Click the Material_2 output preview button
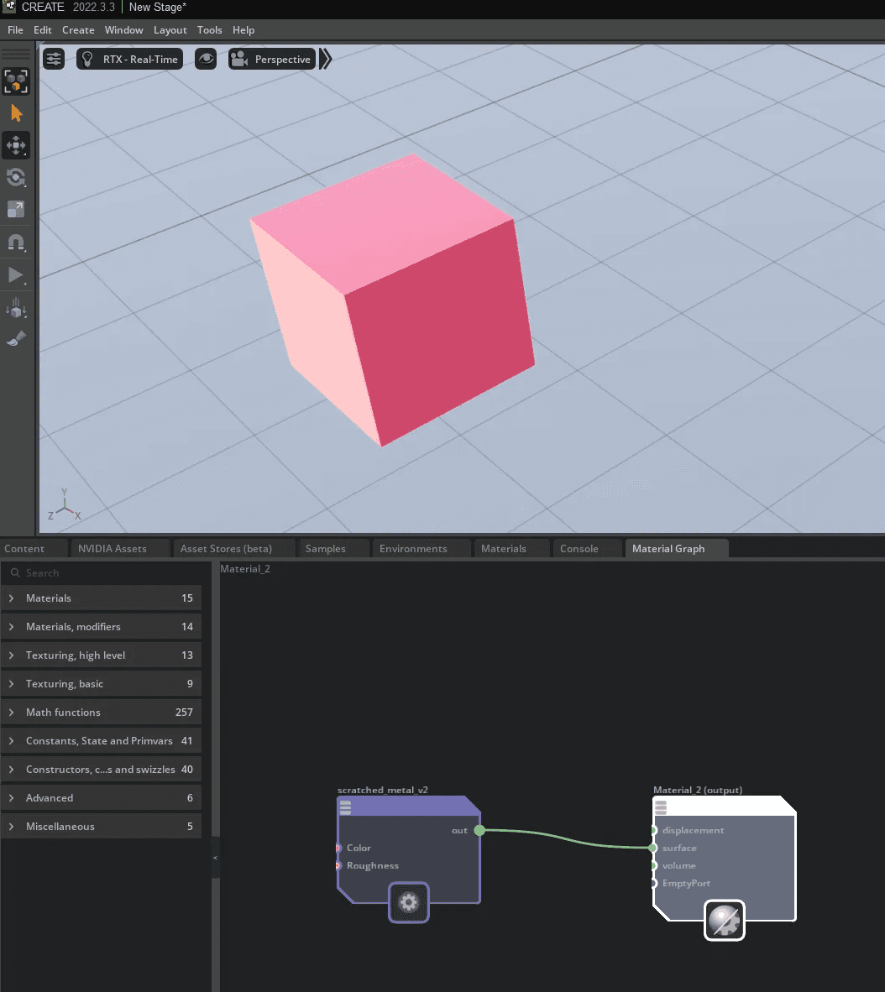Image resolution: width=885 pixels, height=992 pixels. [x=724, y=921]
